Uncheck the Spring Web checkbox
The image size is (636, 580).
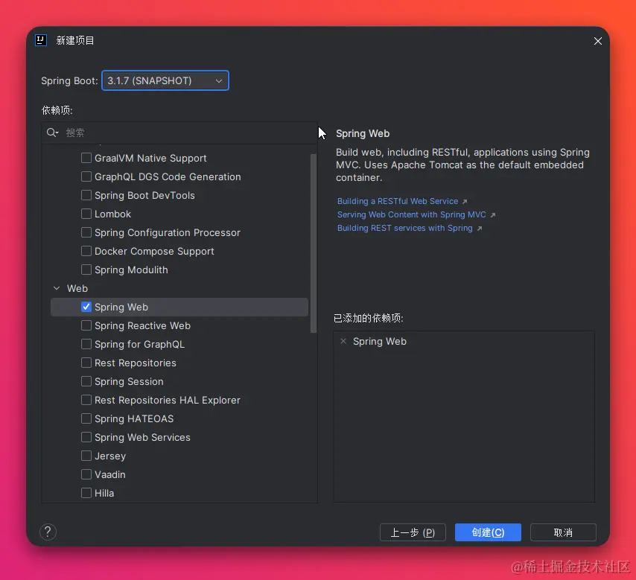click(86, 307)
